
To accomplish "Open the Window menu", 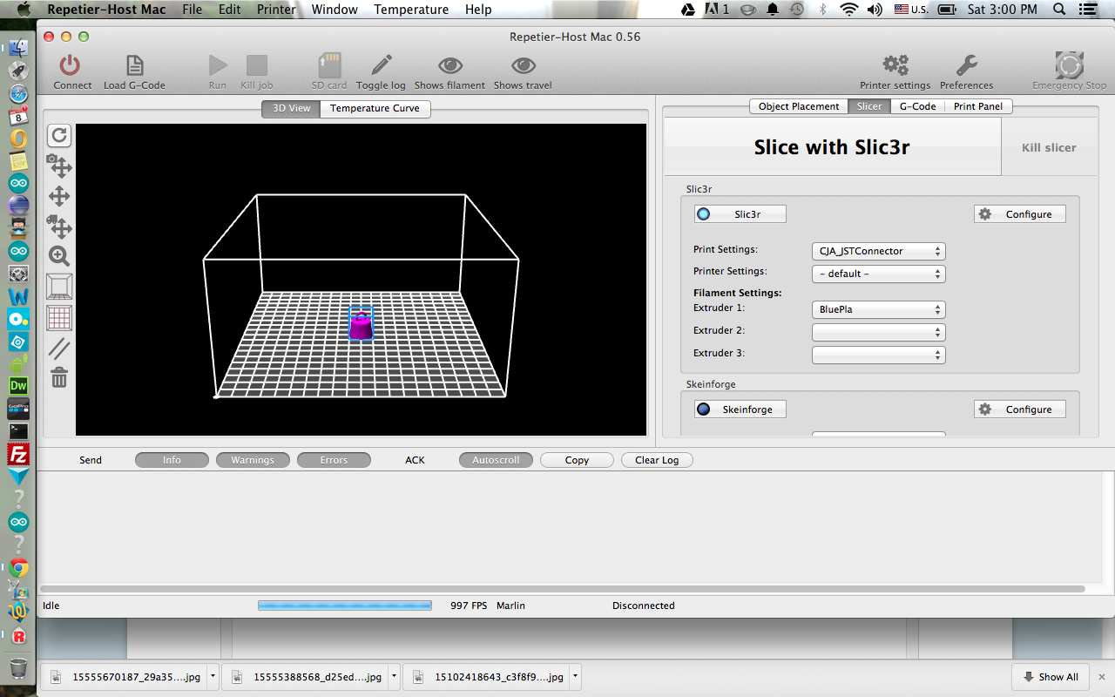I will point(334,10).
